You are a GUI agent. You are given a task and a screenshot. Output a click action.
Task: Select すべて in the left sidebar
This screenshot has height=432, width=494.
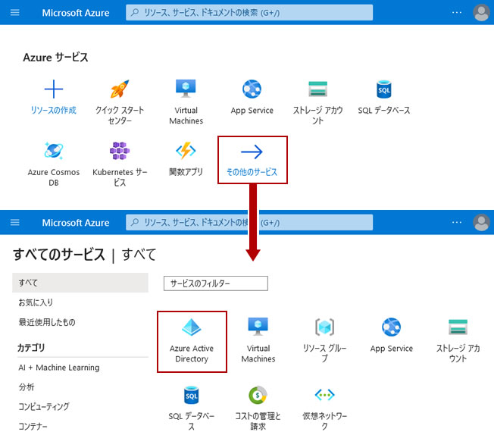(80, 283)
